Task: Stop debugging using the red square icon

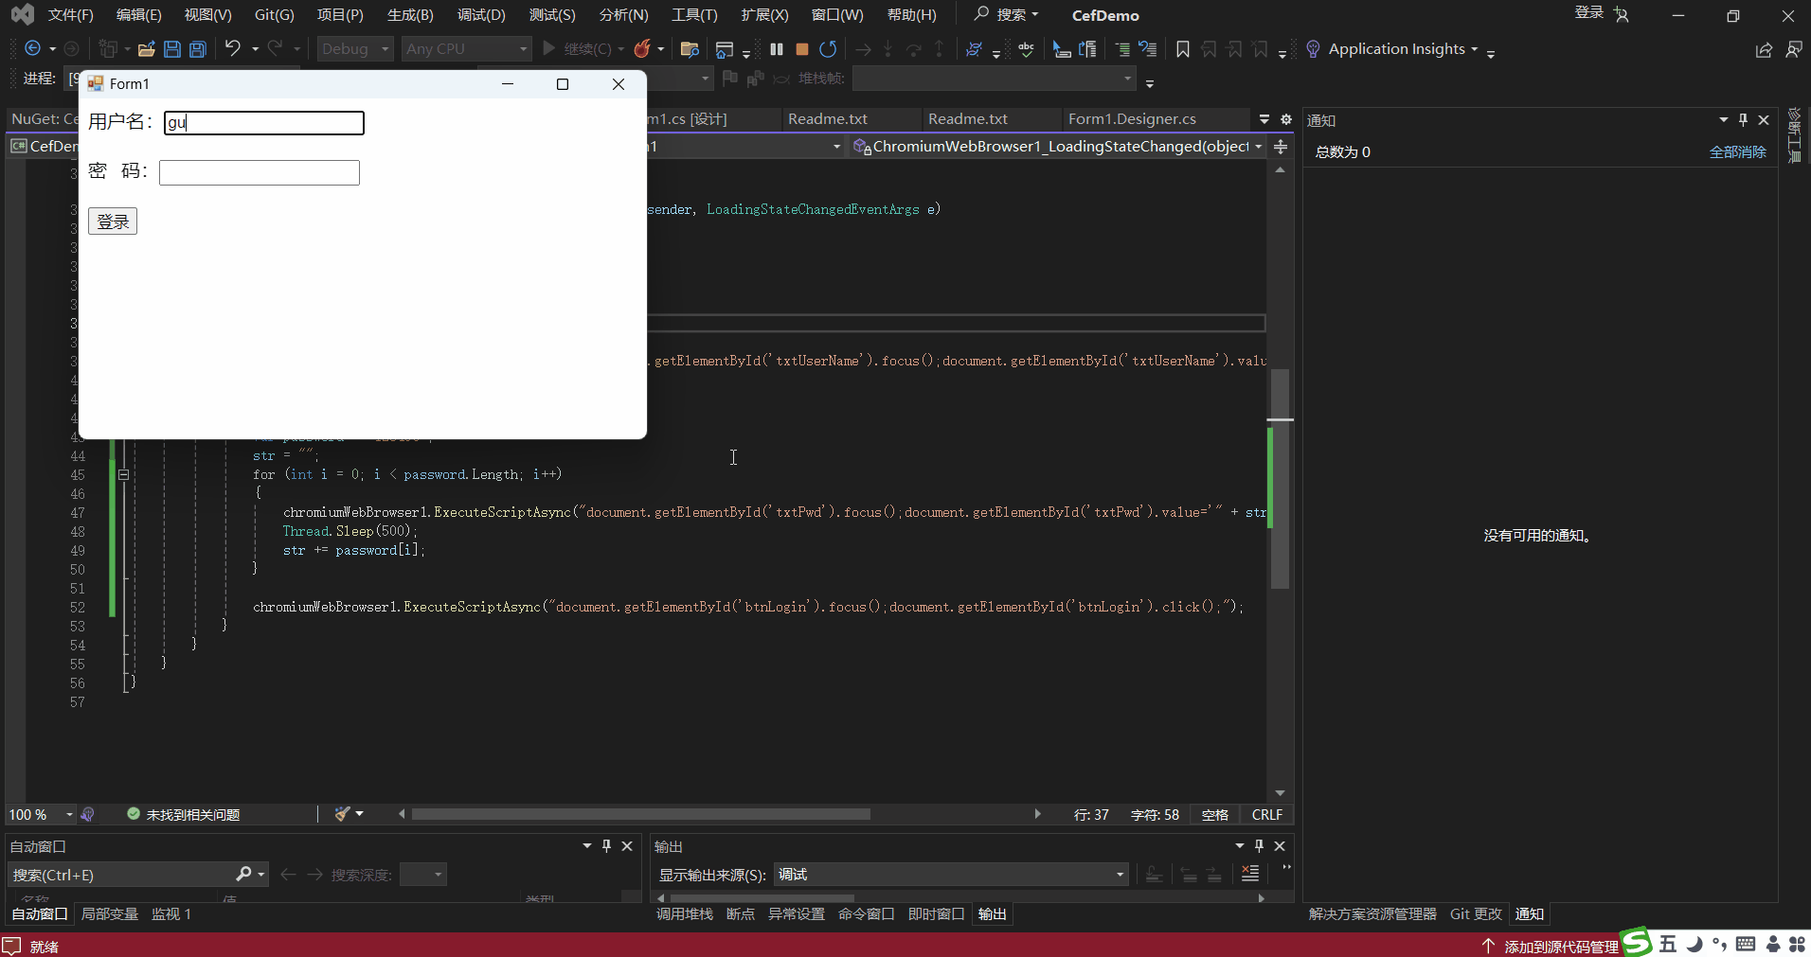Action: (x=801, y=48)
